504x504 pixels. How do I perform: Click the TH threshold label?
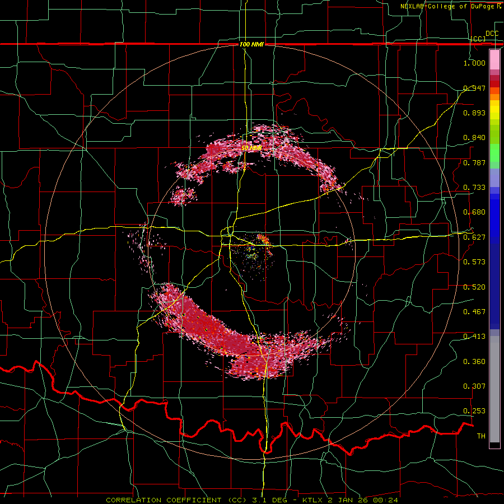(x=481, y=436)
